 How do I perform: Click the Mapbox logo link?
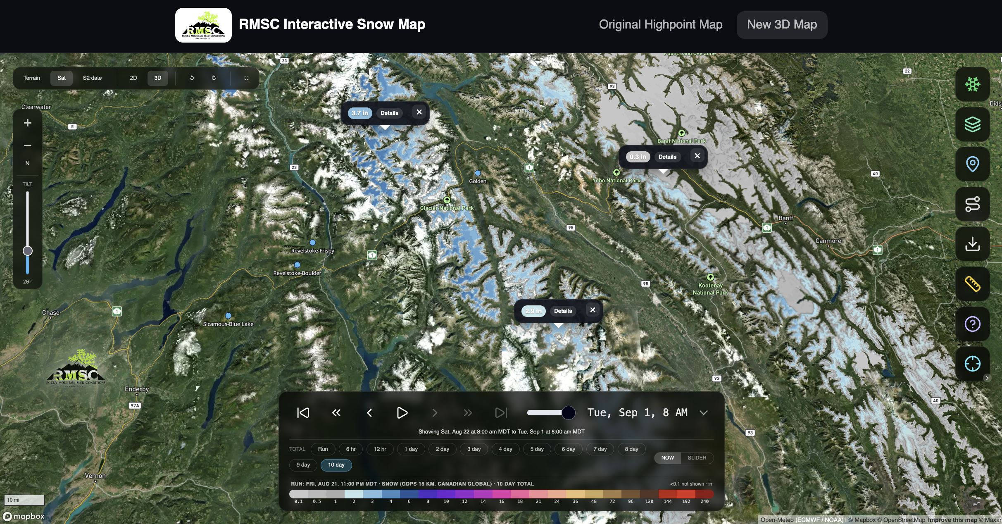coord(24,516)
